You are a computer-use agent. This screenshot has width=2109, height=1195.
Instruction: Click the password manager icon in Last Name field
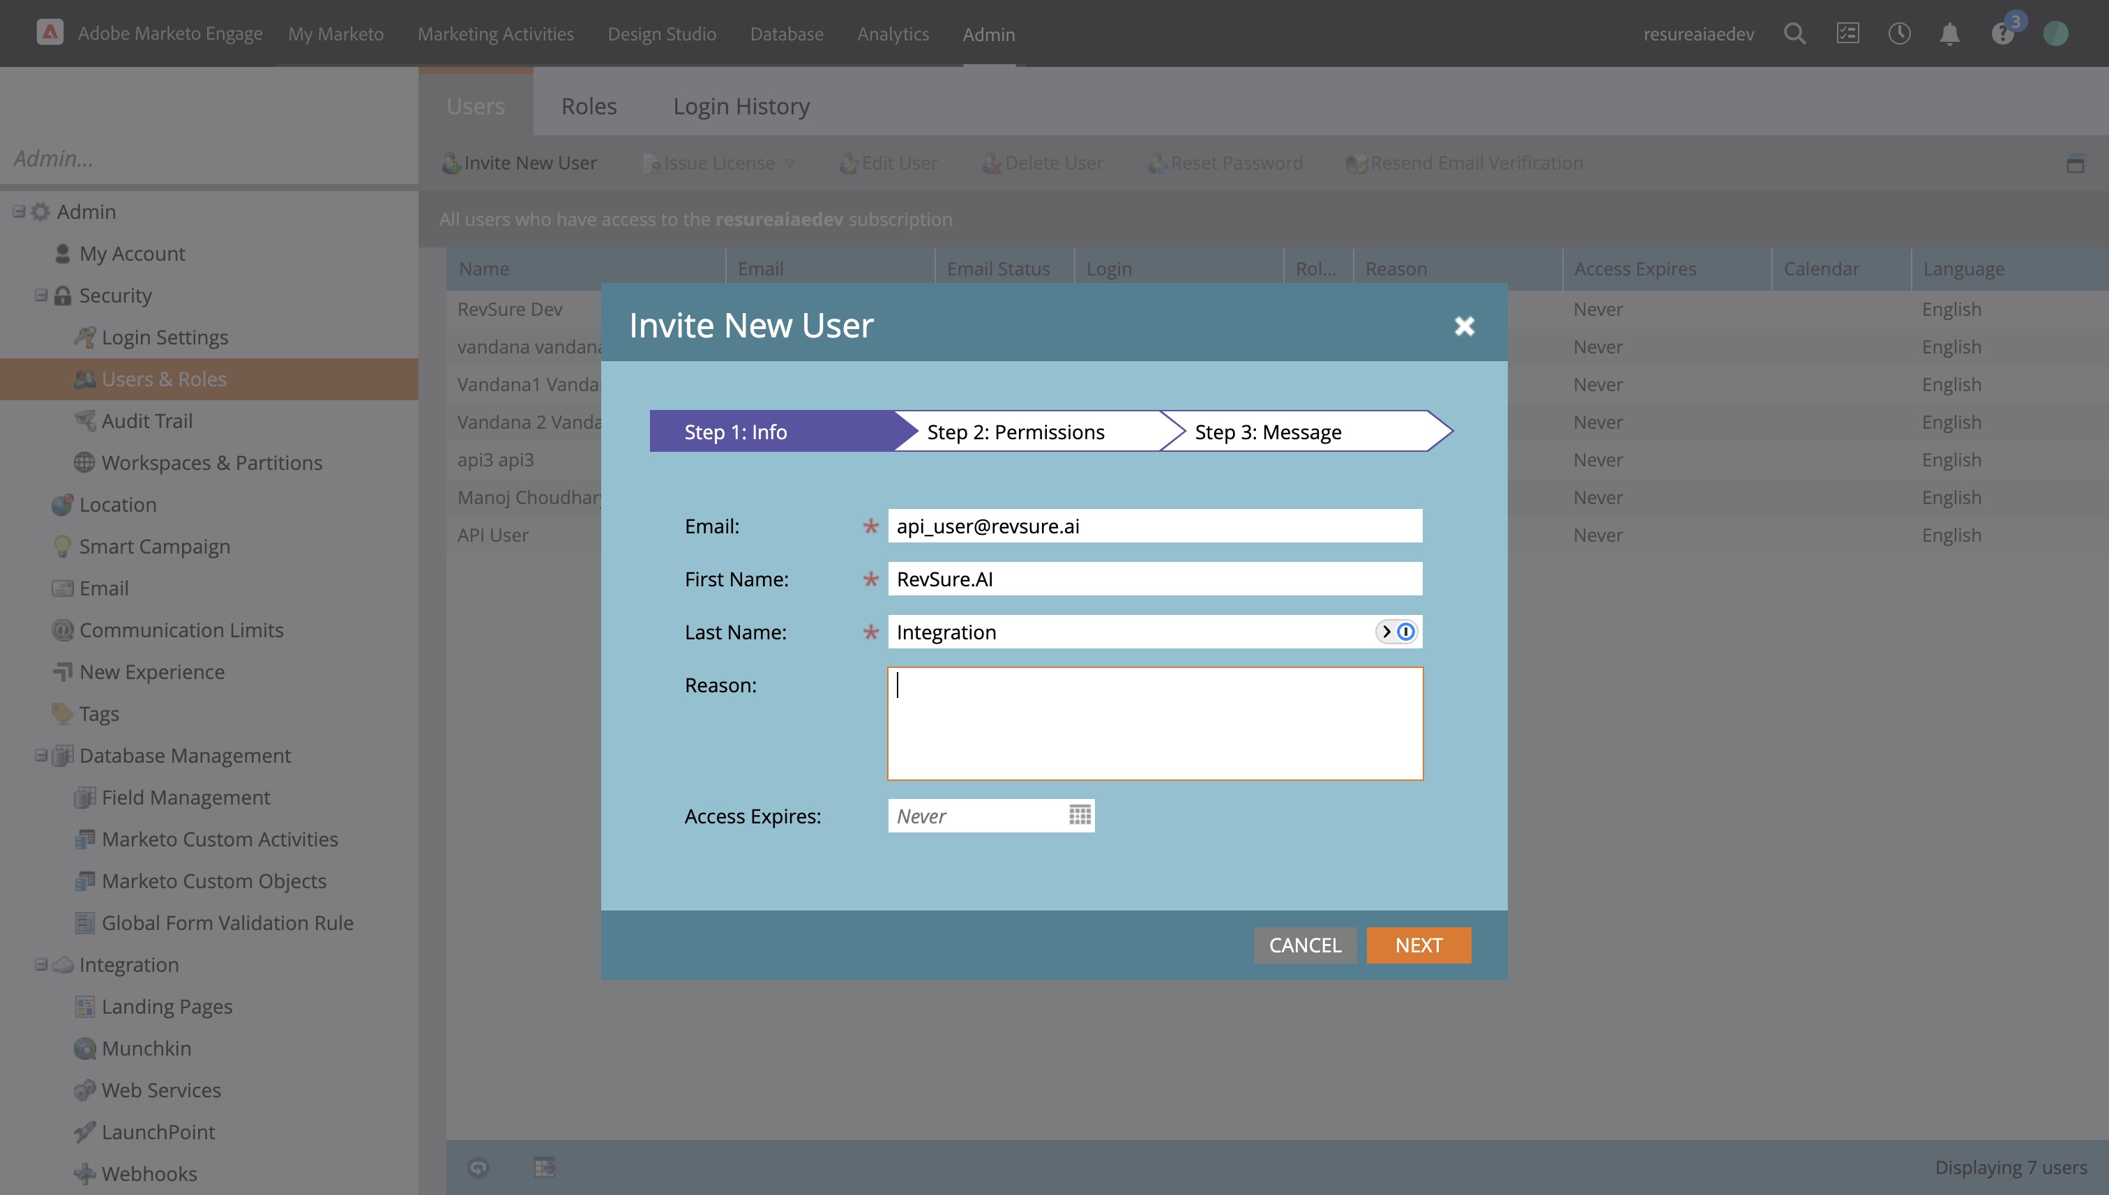pos(1405,631)
